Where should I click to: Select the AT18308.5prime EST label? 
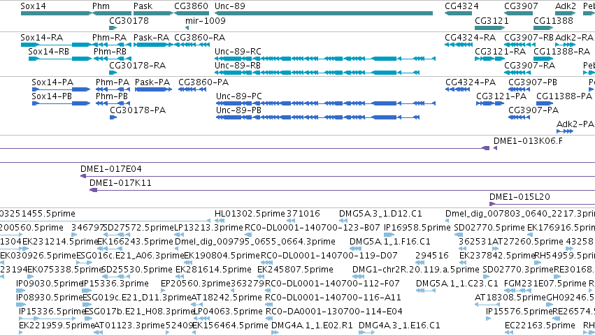pos(510,298)
